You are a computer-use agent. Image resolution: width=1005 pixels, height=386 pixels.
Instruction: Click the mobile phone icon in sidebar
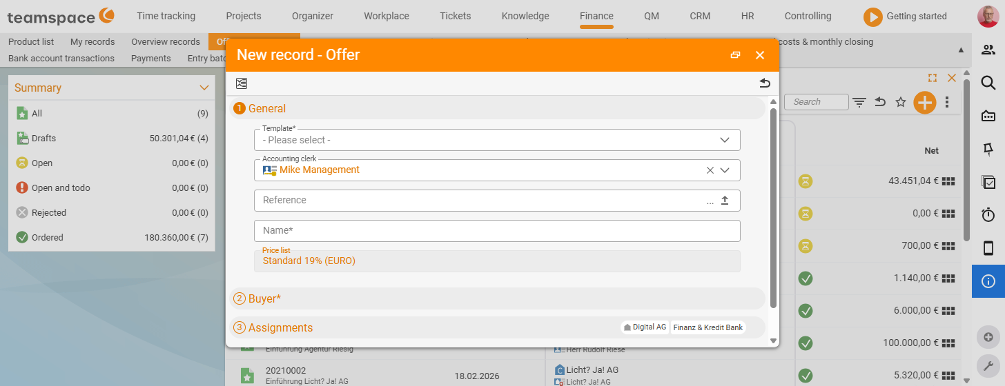(988, 248)
